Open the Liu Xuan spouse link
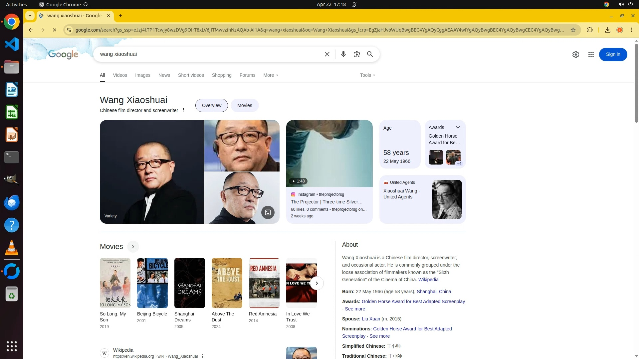The width and height of the screenshot is (639, 359). tap(371, 319)
